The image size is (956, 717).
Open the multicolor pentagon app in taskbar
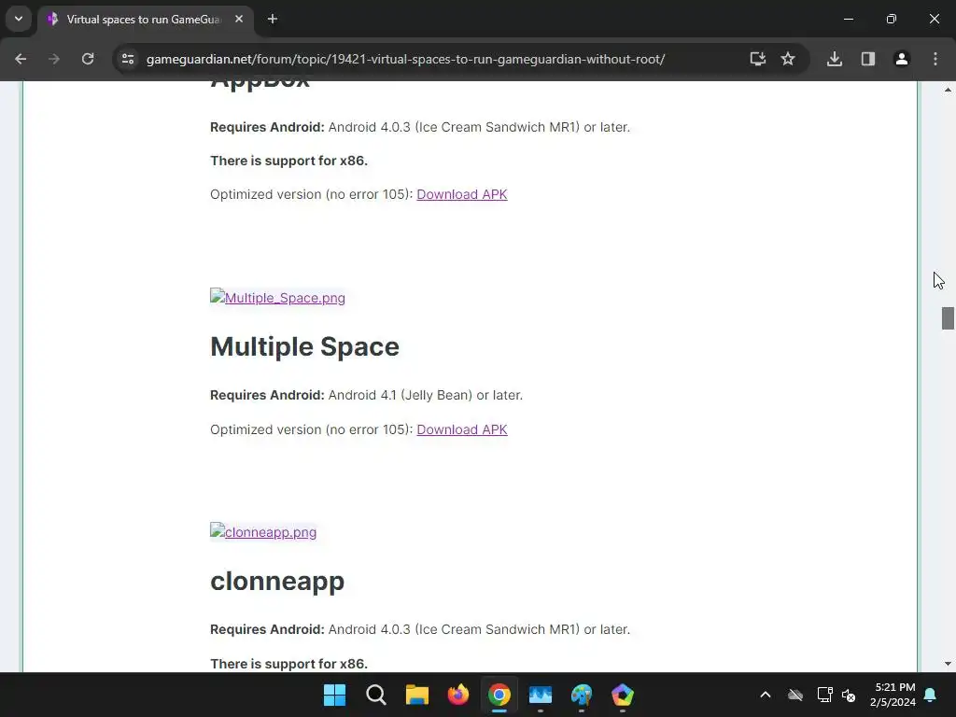pos(623,695)
